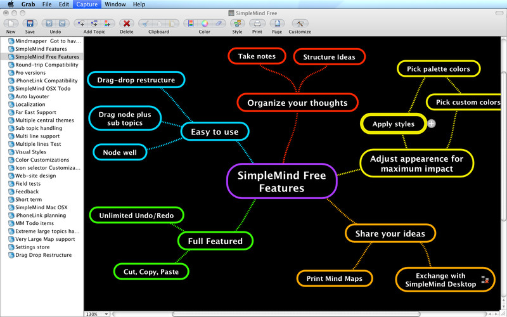Select the Apply styles topic

coord(394,124)
